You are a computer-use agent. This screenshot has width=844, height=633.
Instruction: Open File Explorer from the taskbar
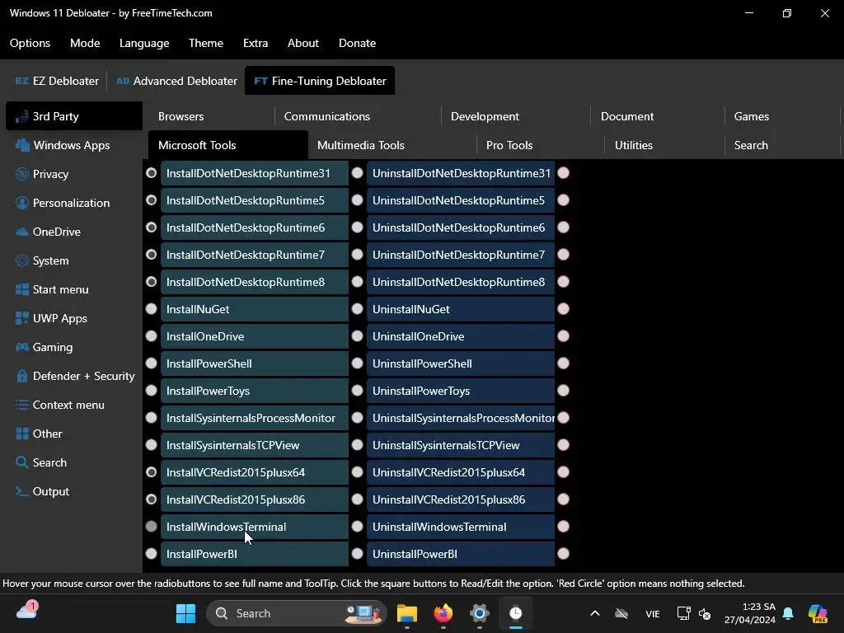click(x=407, y=613)
